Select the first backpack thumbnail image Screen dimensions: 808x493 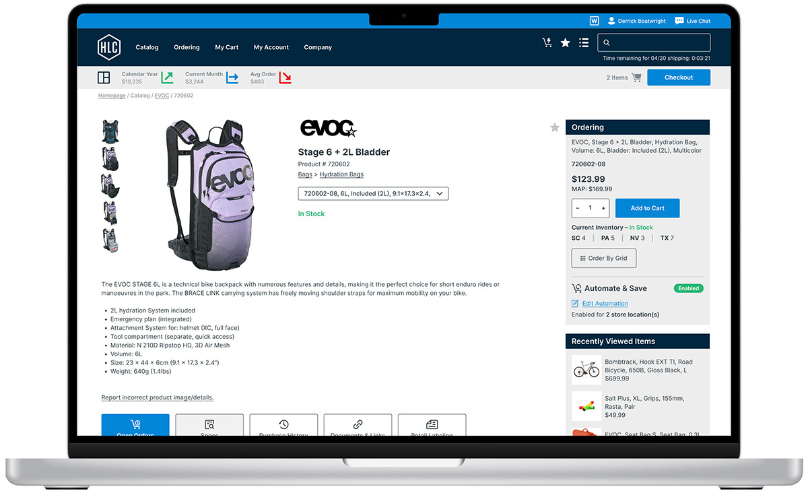tap(110, 131)
